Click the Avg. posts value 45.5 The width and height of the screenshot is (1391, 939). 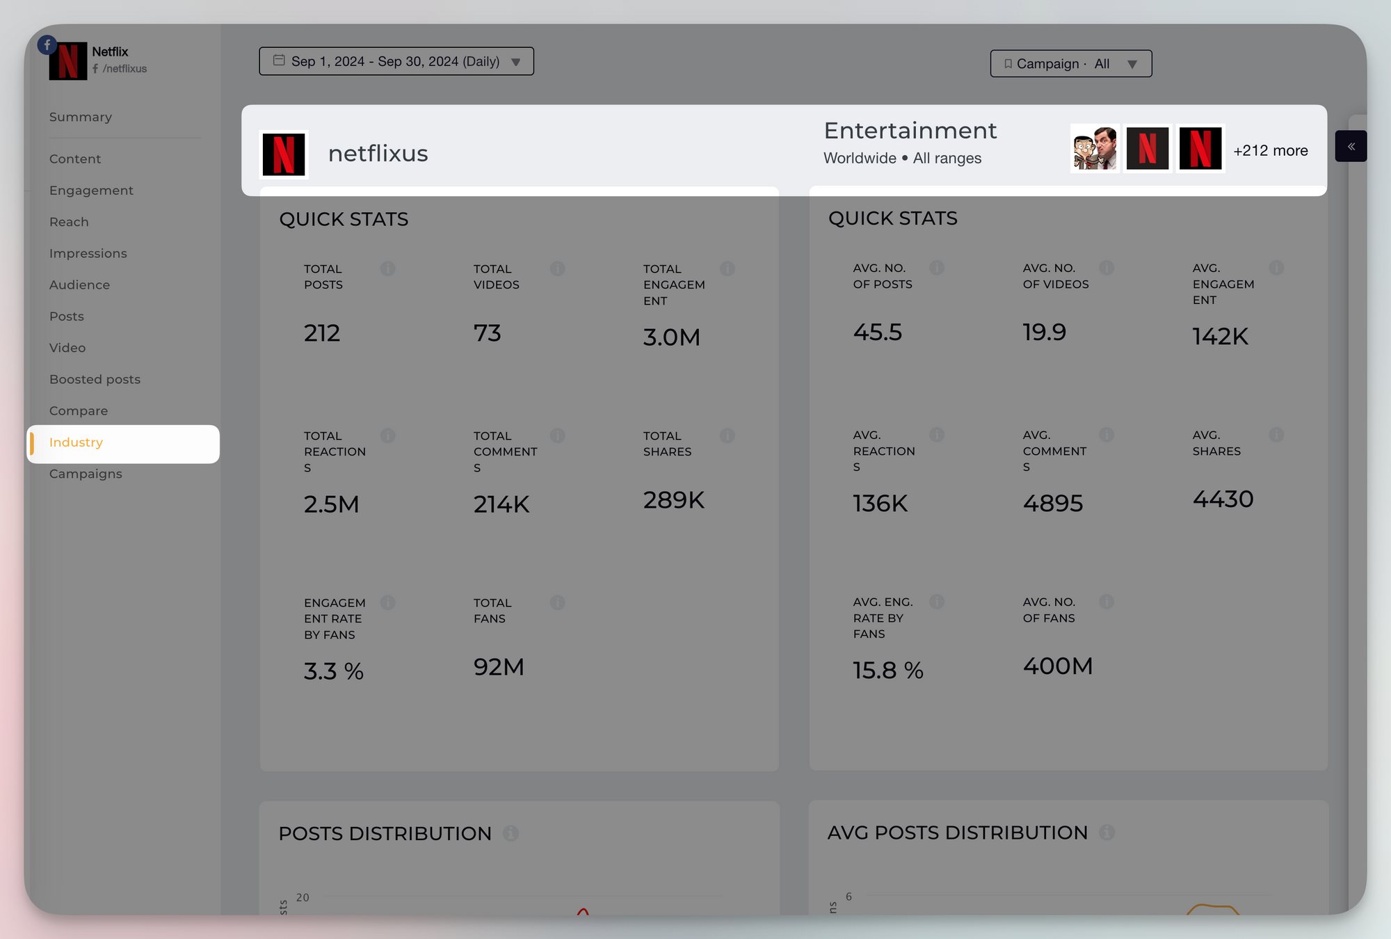pyautogui.click(x=878, y=332)
